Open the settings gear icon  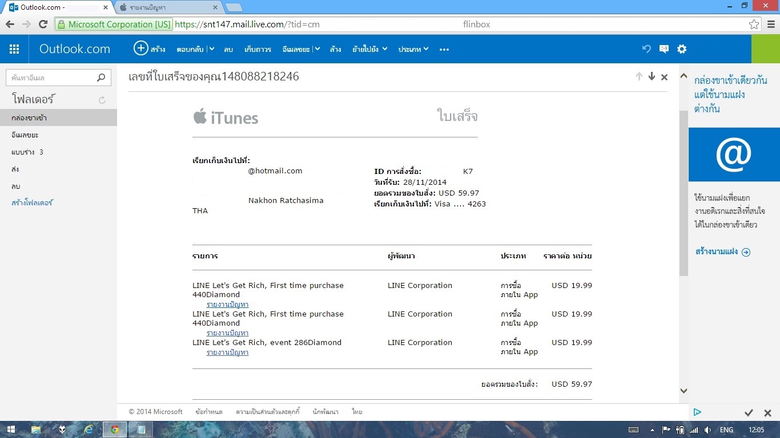click(682, 49)
